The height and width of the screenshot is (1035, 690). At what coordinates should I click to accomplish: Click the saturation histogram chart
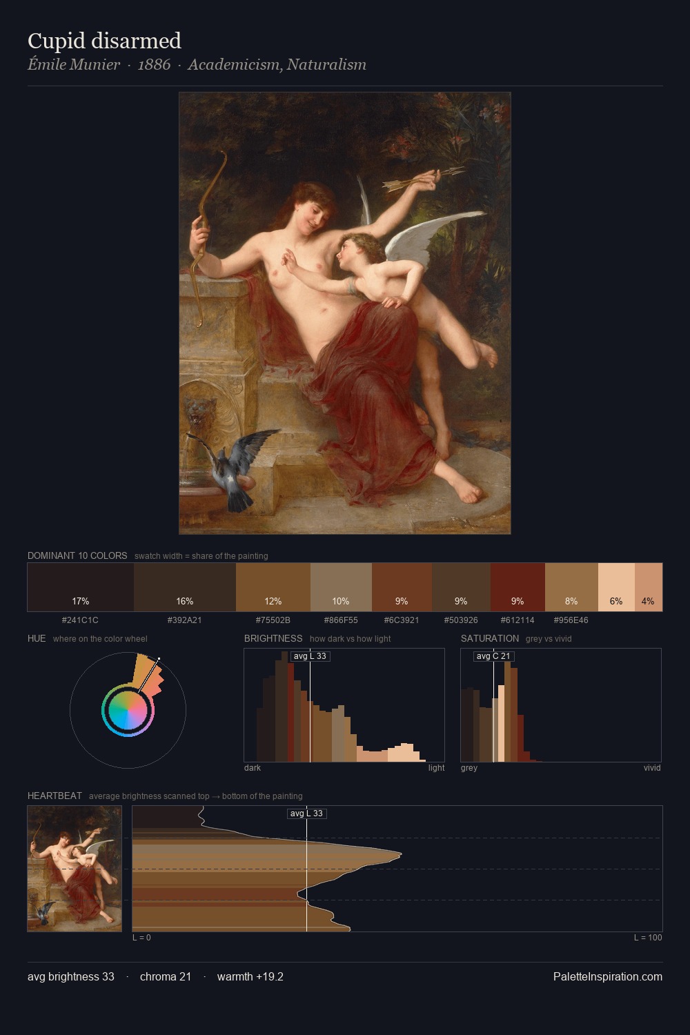coord(561,705)
